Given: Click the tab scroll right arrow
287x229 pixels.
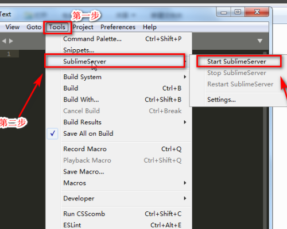Looking at the screenshot, I should [x=11, y=41].
